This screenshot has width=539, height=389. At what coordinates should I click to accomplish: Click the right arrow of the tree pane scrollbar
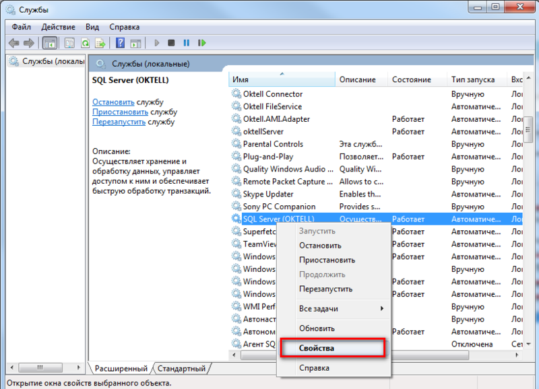click(79, 367)
